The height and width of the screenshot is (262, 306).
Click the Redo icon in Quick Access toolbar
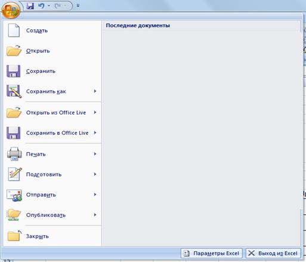coord(58,6)
